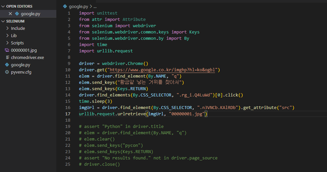Expand the Lib folder
Screen dimensions: 327x172
(x=8, y=36)
